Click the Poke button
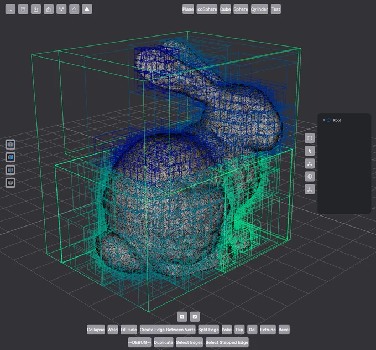Screen dimensions: 376x350 pyautogui.click(x=227, y=330)
